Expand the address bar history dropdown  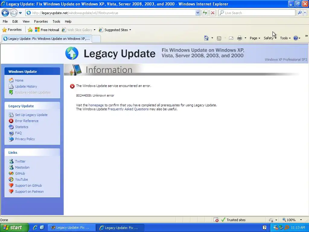click(198, 13)
